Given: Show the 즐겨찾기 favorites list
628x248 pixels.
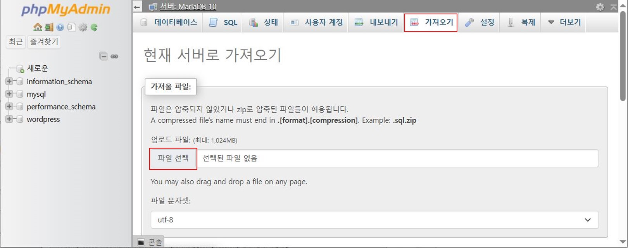Looking at the screenshot, I should (44, 42).
